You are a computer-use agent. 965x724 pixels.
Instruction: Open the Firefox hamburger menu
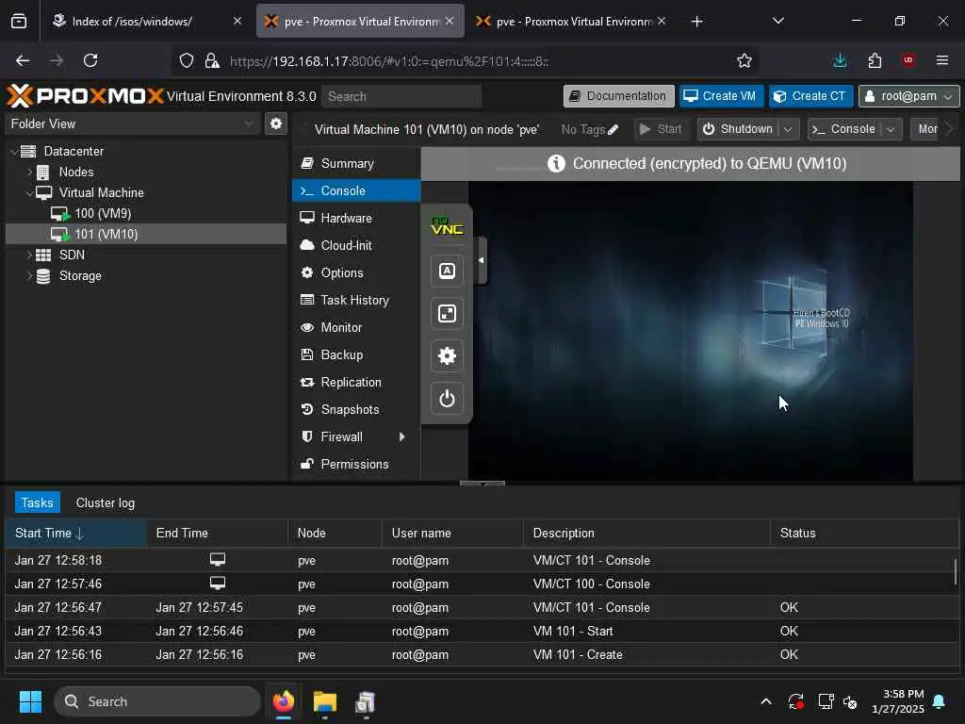click(x=941, y=60)
